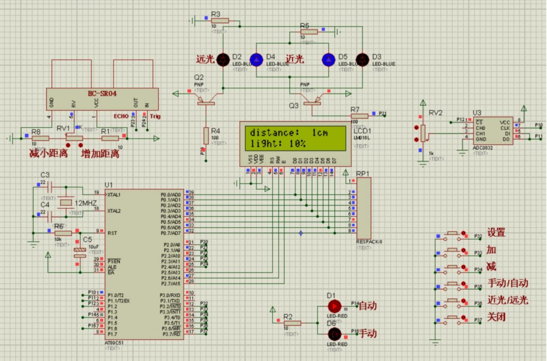Click the 近光 label between D4 and D5
Image resolution: width=547 pixels, height=361 pixels.
pos(295,59)
